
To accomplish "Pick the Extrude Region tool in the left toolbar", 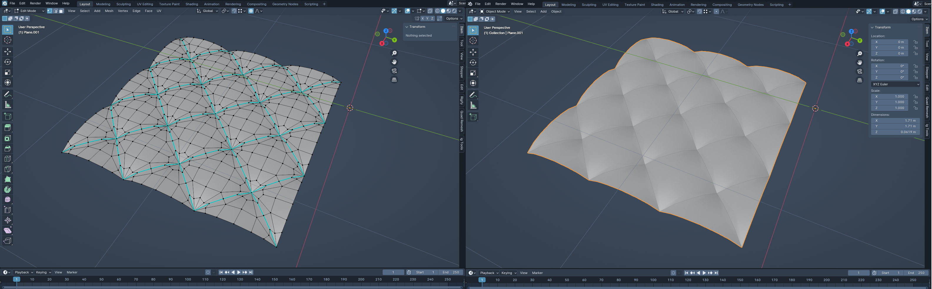I will tap(8, 127).
